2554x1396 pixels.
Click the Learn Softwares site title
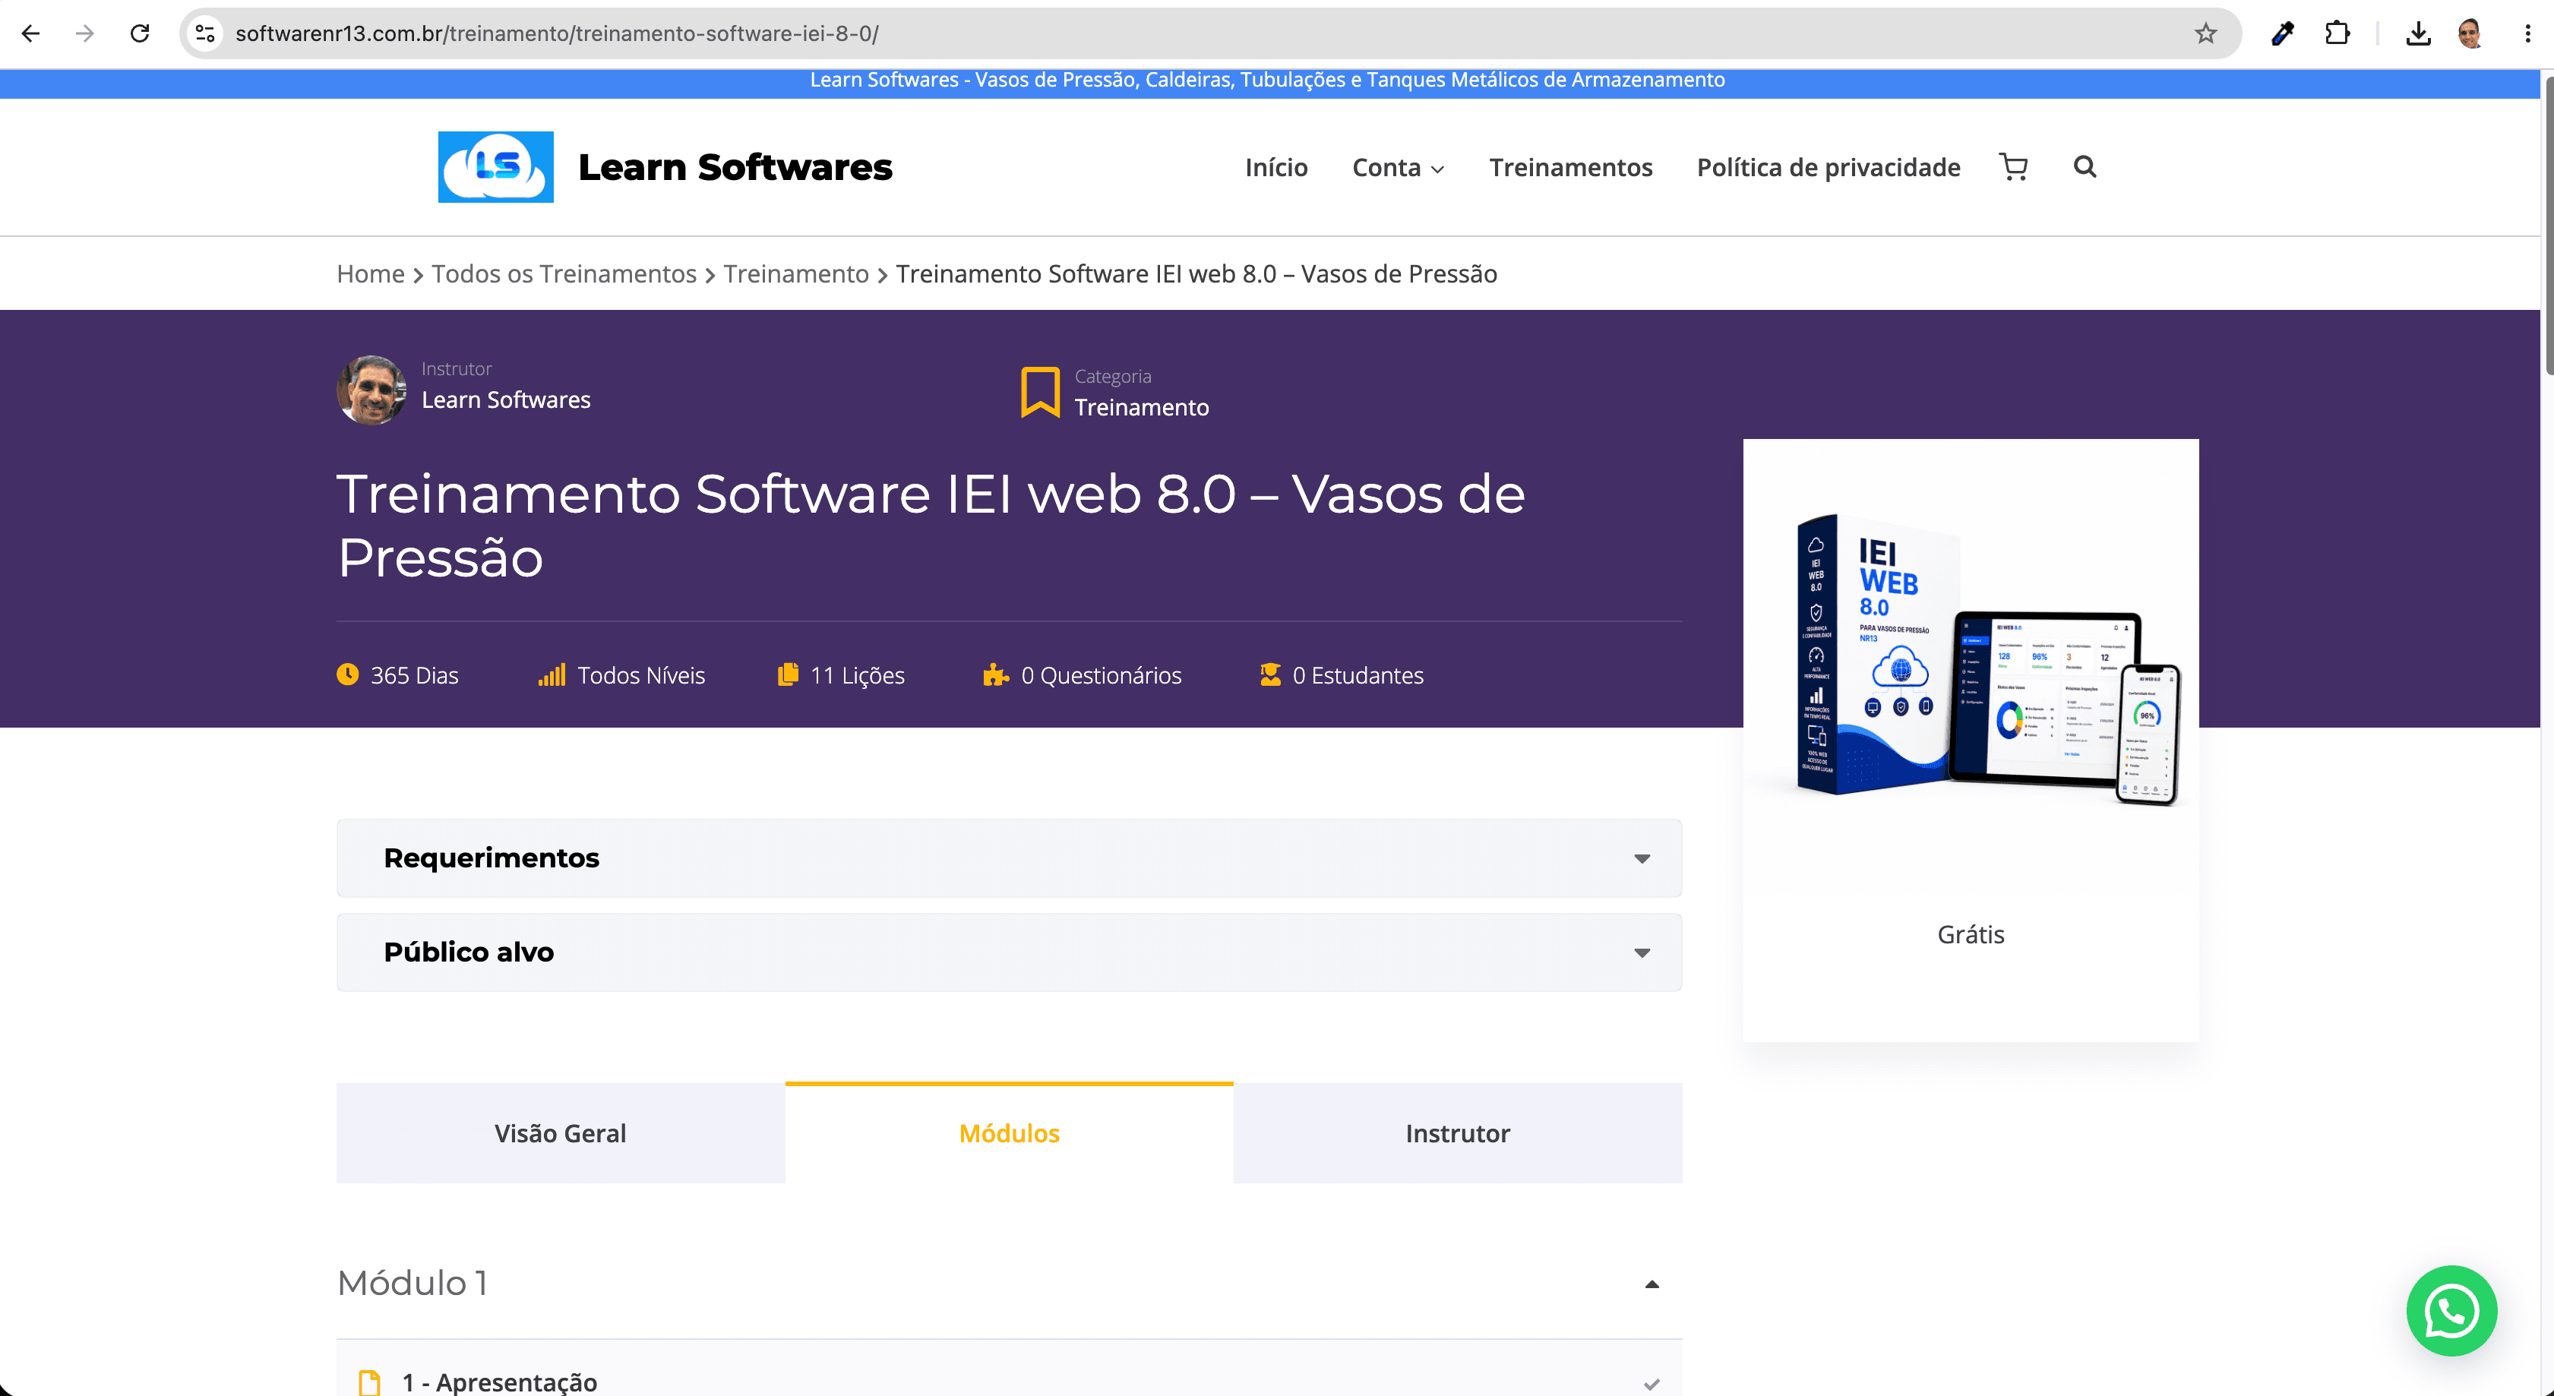pyautogui.click(x=735, y=166)
